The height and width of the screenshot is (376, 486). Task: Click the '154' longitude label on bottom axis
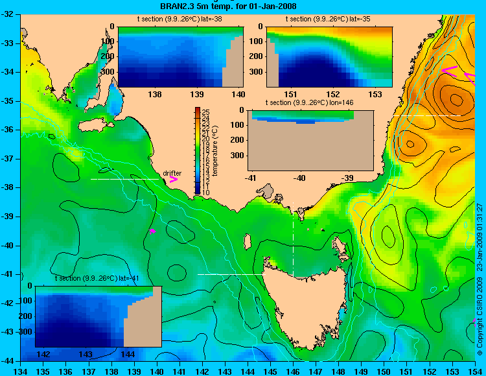[475, 371]
